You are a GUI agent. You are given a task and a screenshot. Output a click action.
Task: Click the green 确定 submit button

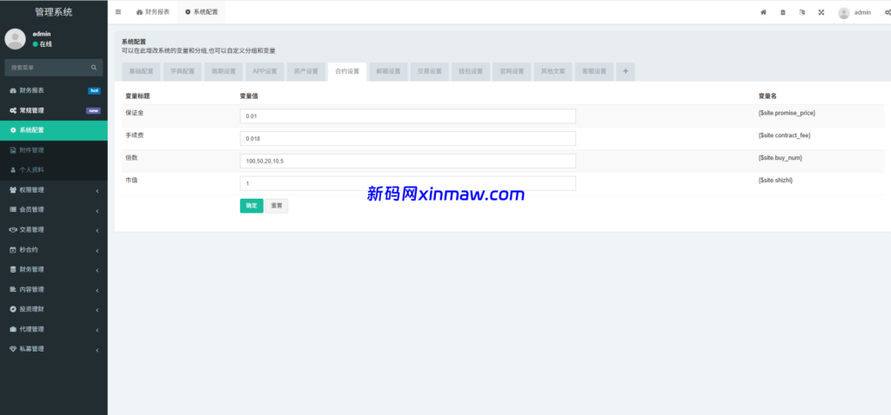[x=251, y=206]
